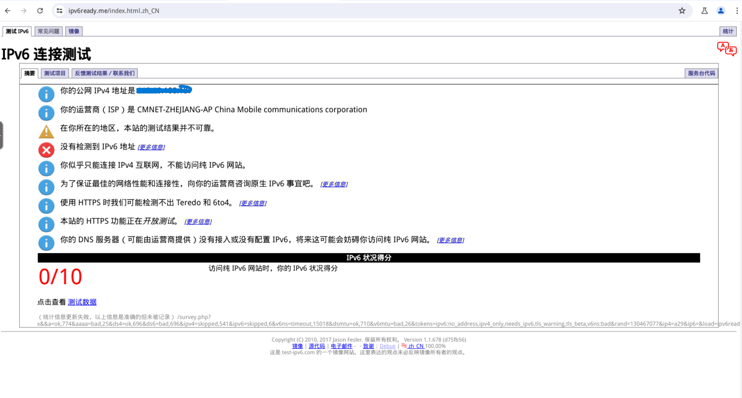Open the 常见问题 tab
Viewport: 742px width, 398px height.
[x=48, y=31]
